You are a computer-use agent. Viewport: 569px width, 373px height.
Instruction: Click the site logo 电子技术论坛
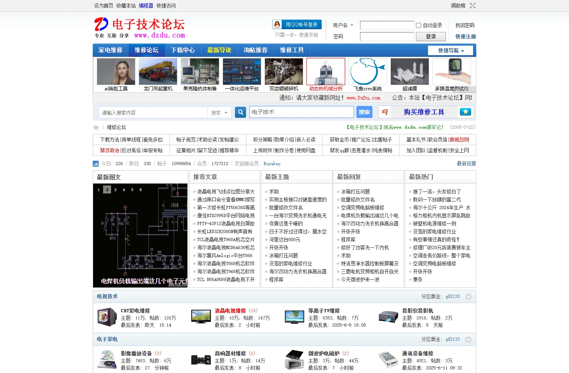pyautogui.click(x=139, y=28)
